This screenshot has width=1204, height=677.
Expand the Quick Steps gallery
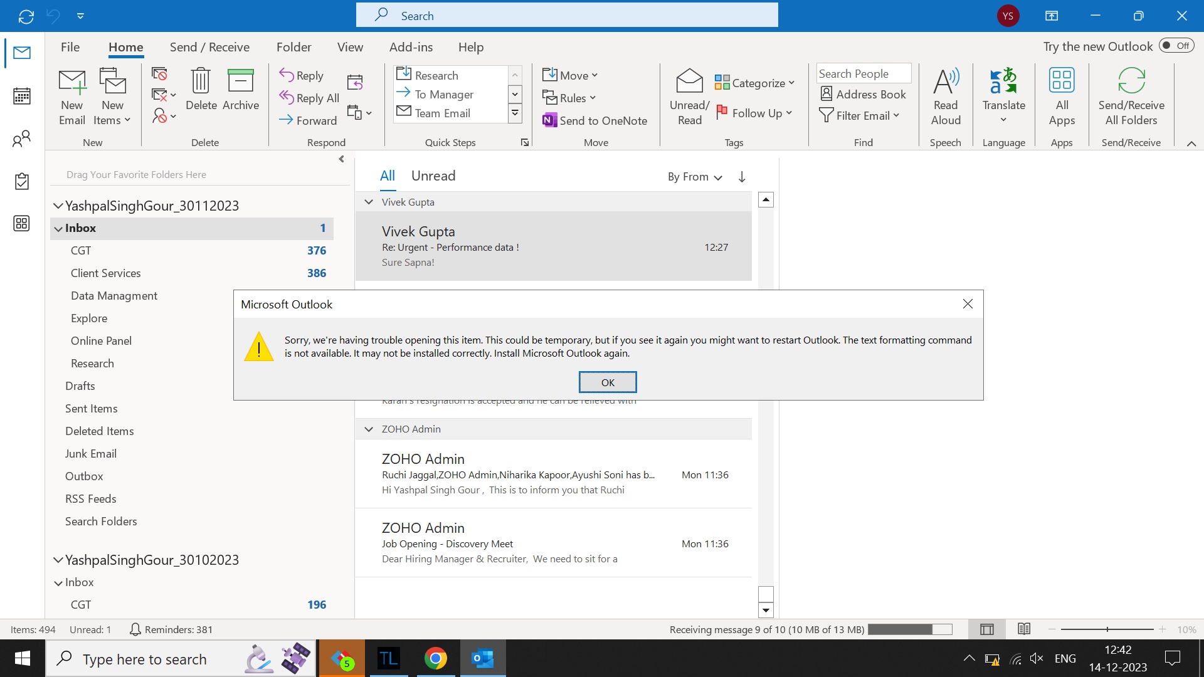pyautogui.click(x=515, y=113)
